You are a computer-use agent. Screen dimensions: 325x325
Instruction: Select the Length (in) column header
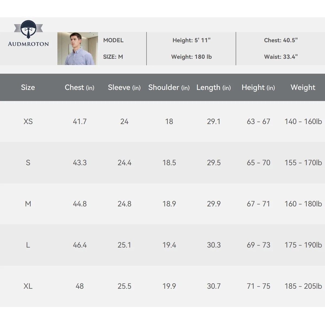pos(213,87)
